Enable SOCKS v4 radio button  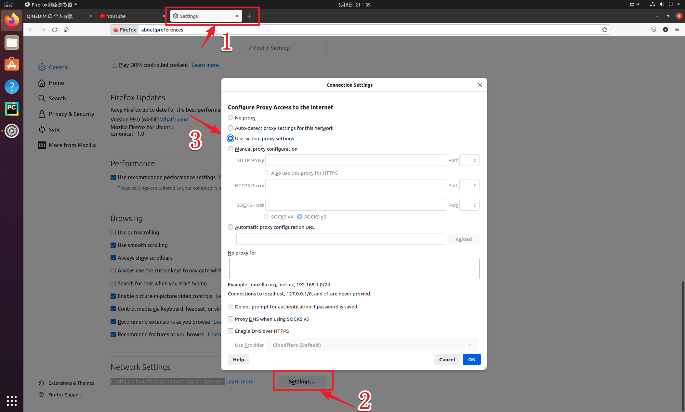coord(267,217)
